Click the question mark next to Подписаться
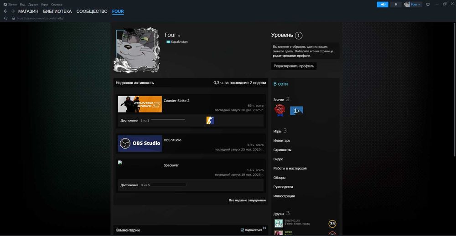Screen dimensions: 456x236 (264, 228)
